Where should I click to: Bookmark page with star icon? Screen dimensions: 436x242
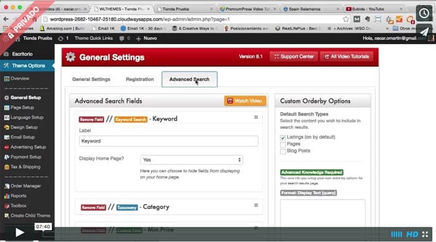[346, 19]
